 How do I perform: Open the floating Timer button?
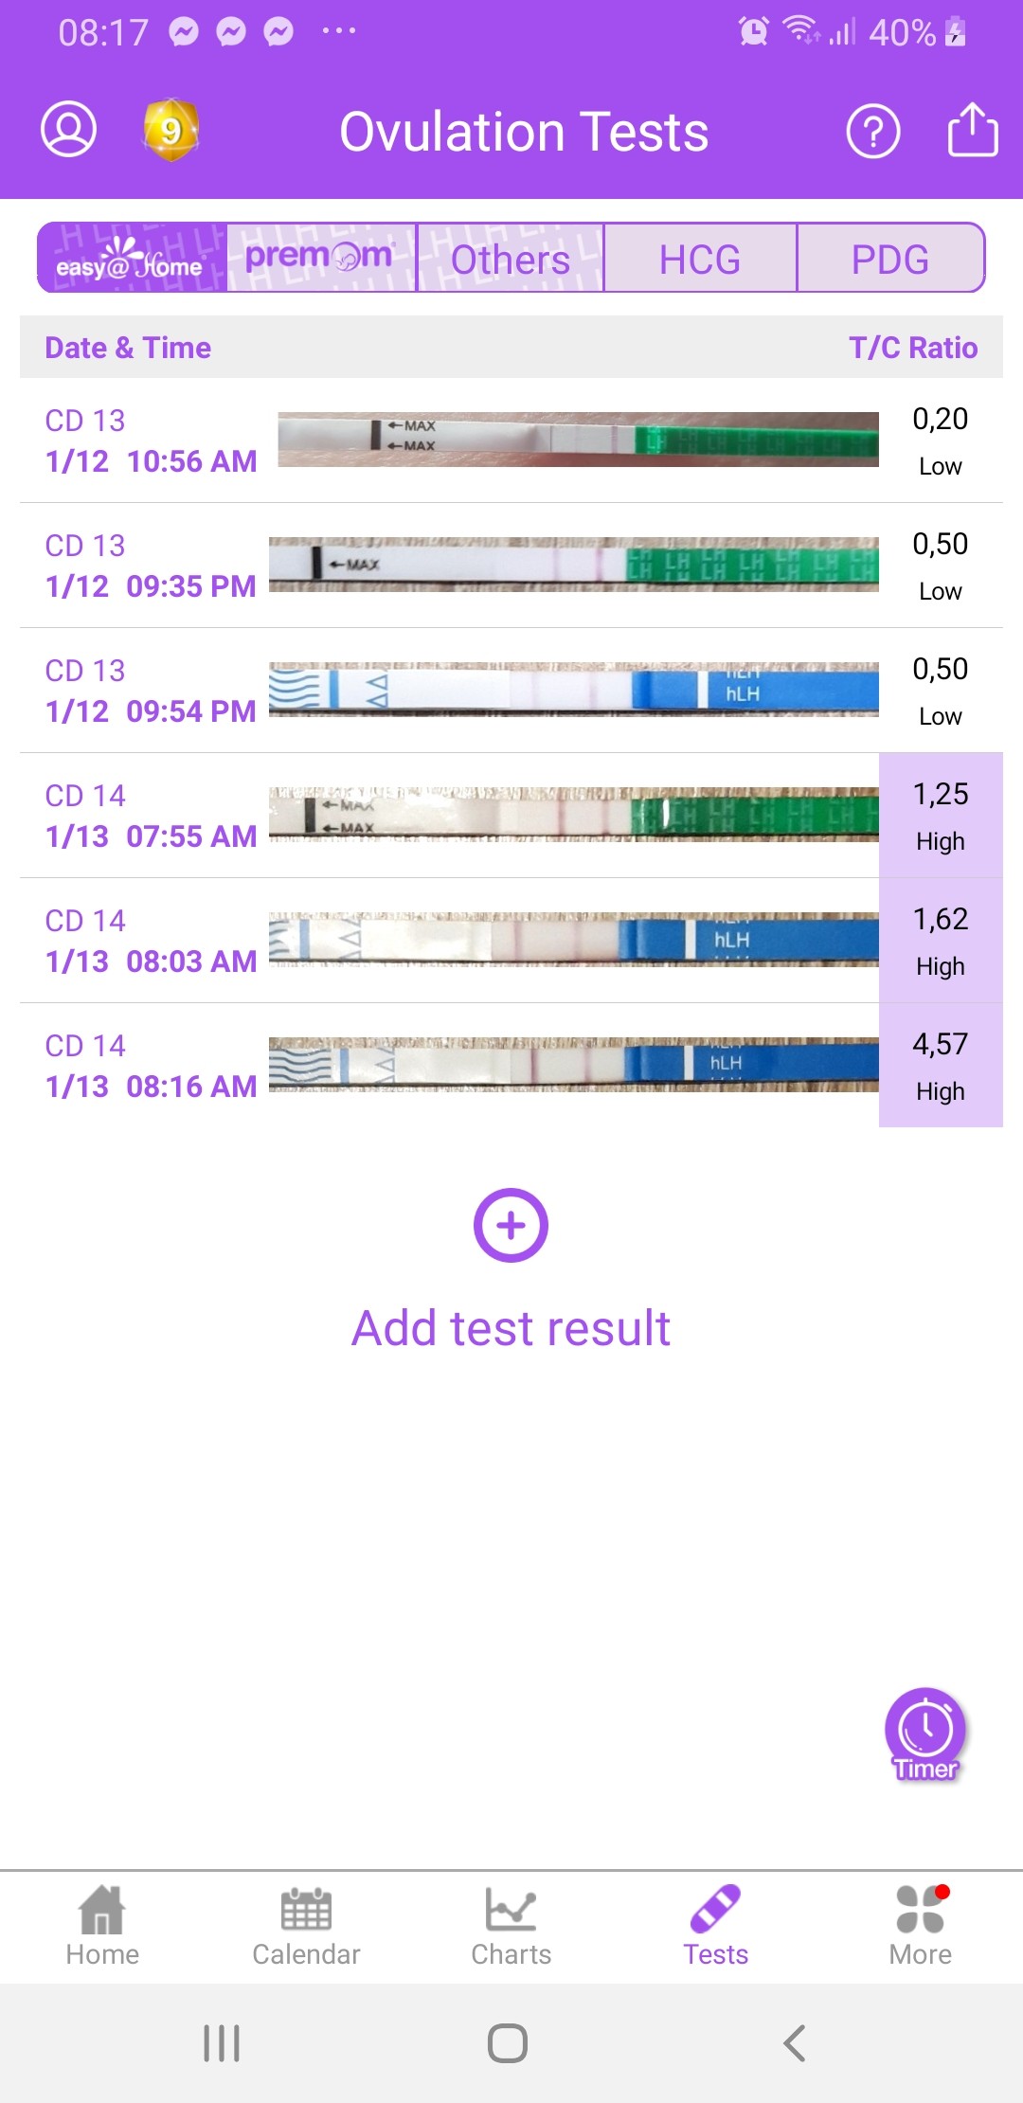point(925,1734)
